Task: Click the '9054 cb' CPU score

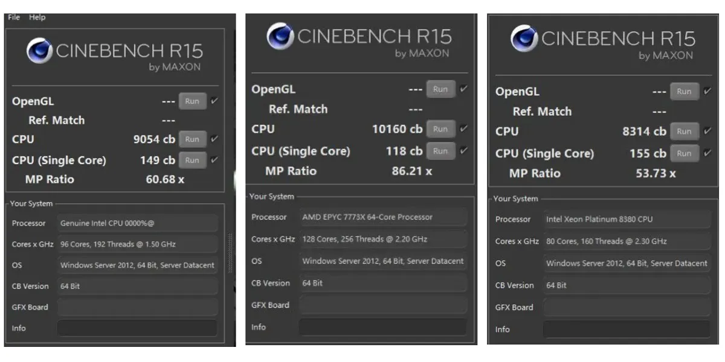Action: tap(154, 139)
